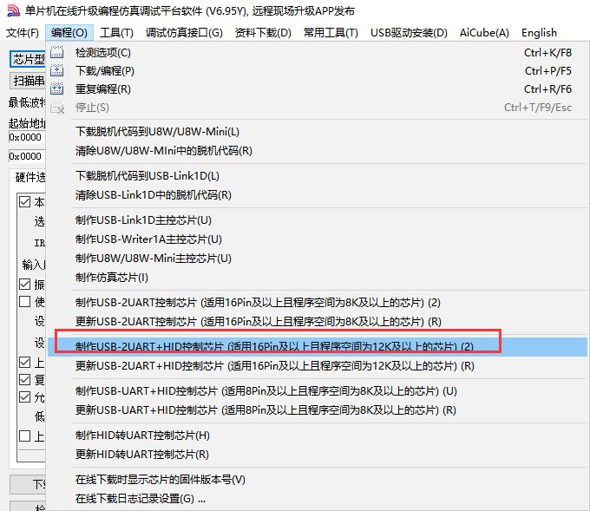Image resolution: width=590 pixels, height=511 pixels.
Task: Choose 更新USB-2UART+HID控制芯片 12K entry
Action: click(318, 366)
